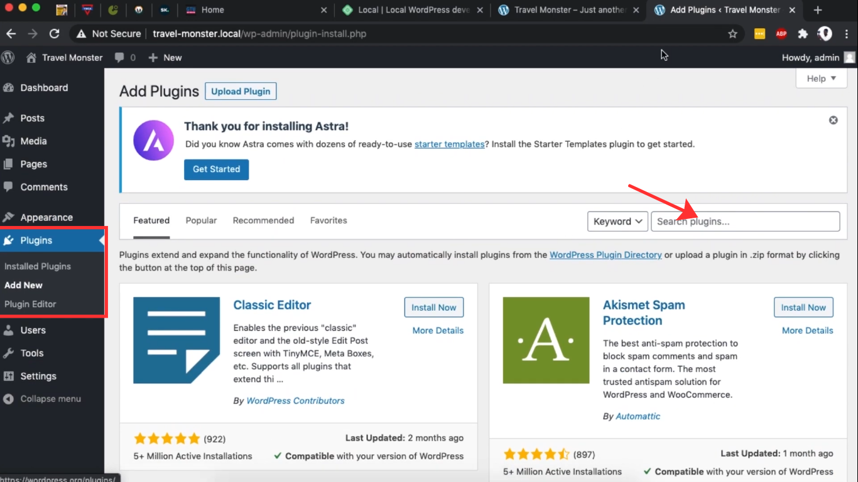The width and height of the screenshot is (858, 482).
Task: Select the Popular plugins tab
Action: coord(201,220)
